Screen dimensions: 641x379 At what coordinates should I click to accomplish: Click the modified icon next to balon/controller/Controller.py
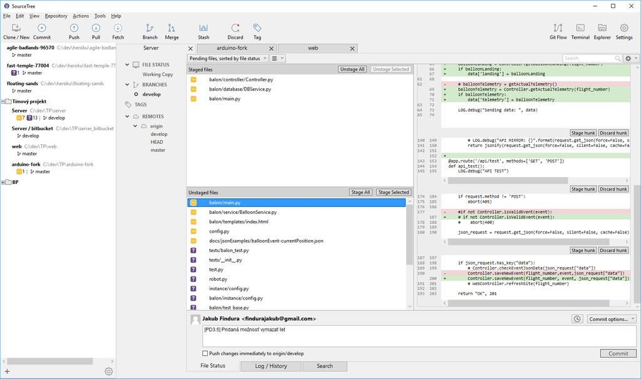pos(193,79)
